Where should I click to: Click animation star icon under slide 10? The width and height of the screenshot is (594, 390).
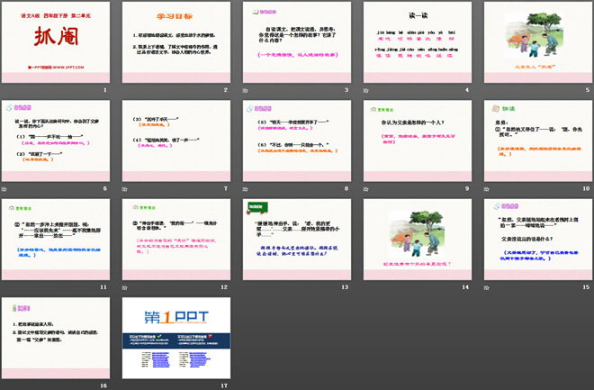click(x=486, y=189)
